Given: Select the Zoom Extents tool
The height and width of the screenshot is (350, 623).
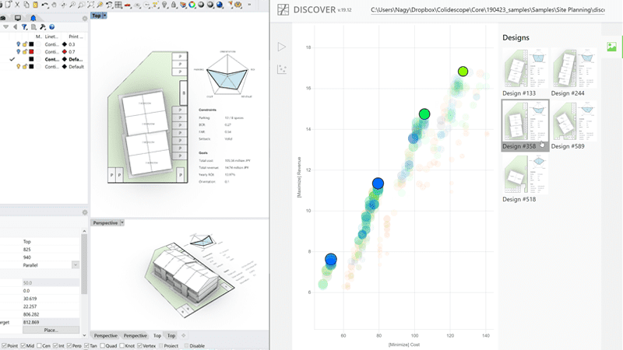Looking at the screenshot, I should (90, 5).
